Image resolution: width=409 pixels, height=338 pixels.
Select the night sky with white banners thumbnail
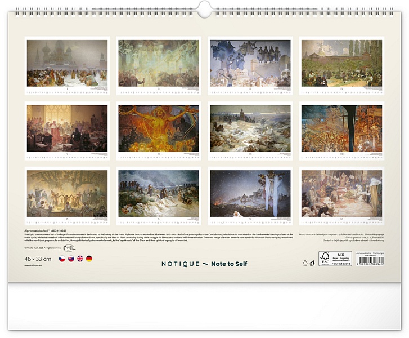(250, 193)
